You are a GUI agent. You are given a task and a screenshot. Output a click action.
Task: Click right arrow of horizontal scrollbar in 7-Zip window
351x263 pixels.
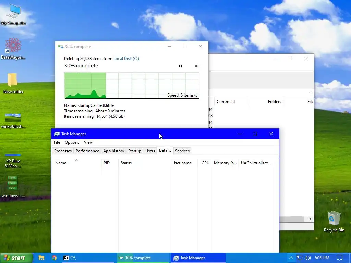[310, 219]
